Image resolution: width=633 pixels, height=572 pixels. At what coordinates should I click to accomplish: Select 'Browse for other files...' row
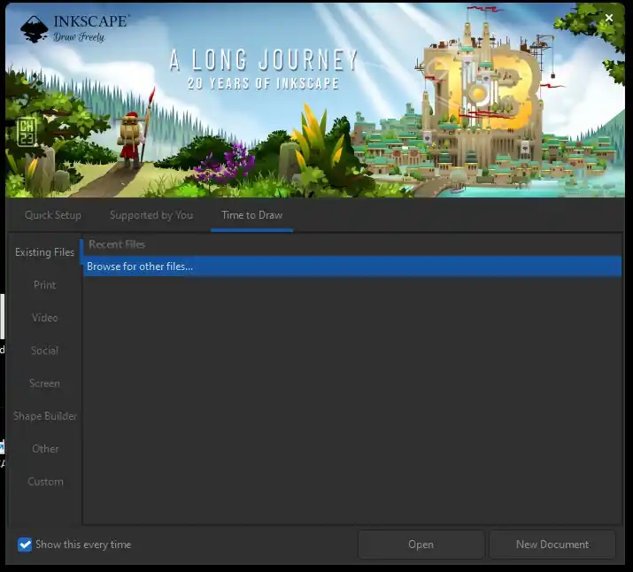pyautogui.click(x=352, y=267)
